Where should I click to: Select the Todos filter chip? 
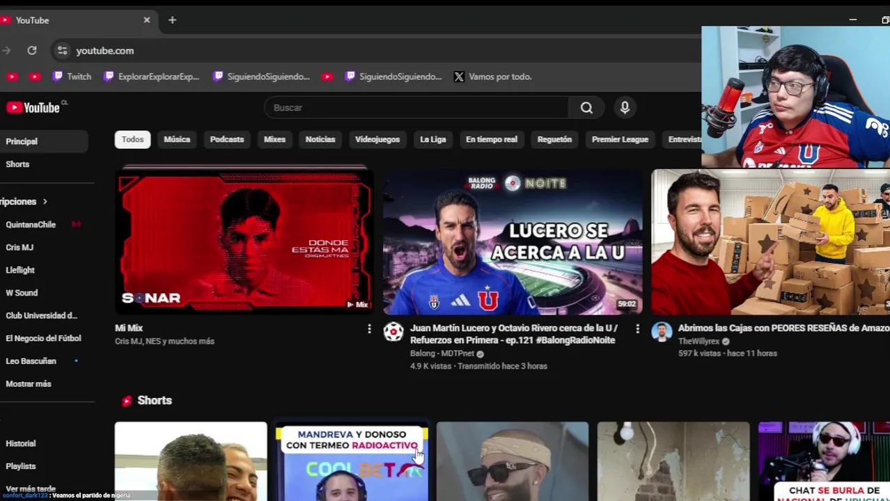coord(132,139)
